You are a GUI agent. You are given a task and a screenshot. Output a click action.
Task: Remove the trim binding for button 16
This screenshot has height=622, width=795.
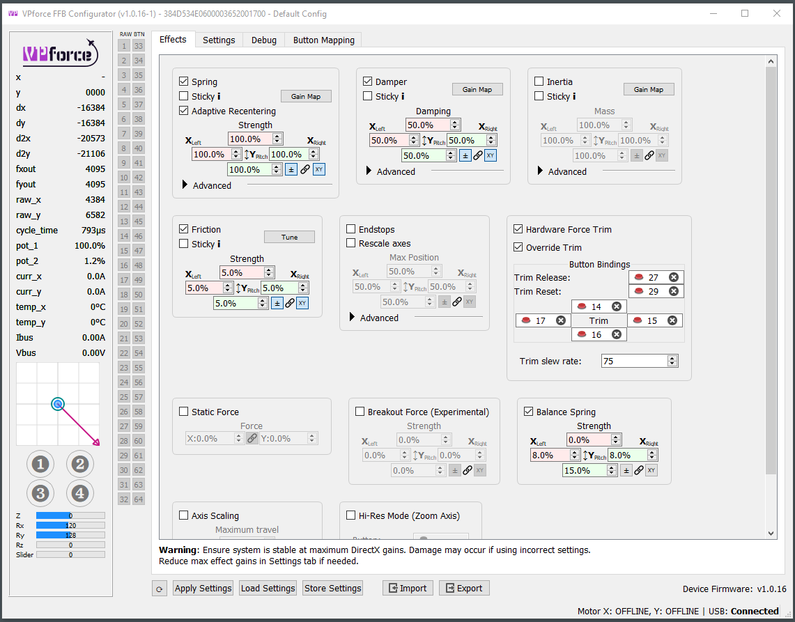tap(617, 334)
